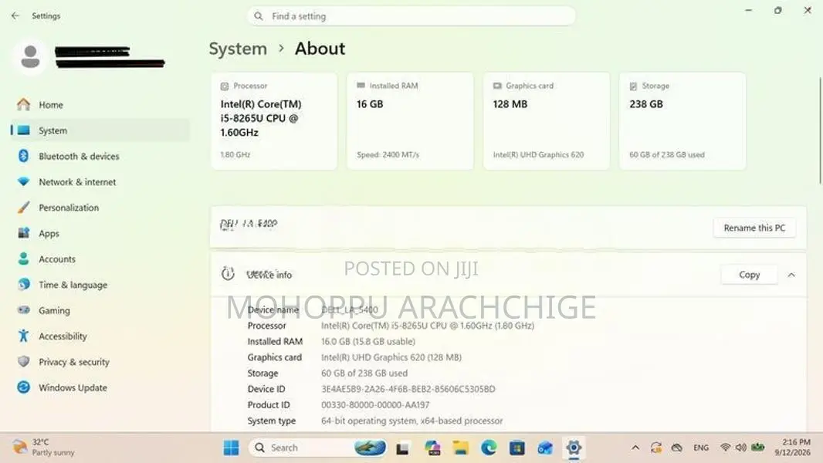Open the weather widget showing 32°C
823x463 pixels.
pos(43,448)
